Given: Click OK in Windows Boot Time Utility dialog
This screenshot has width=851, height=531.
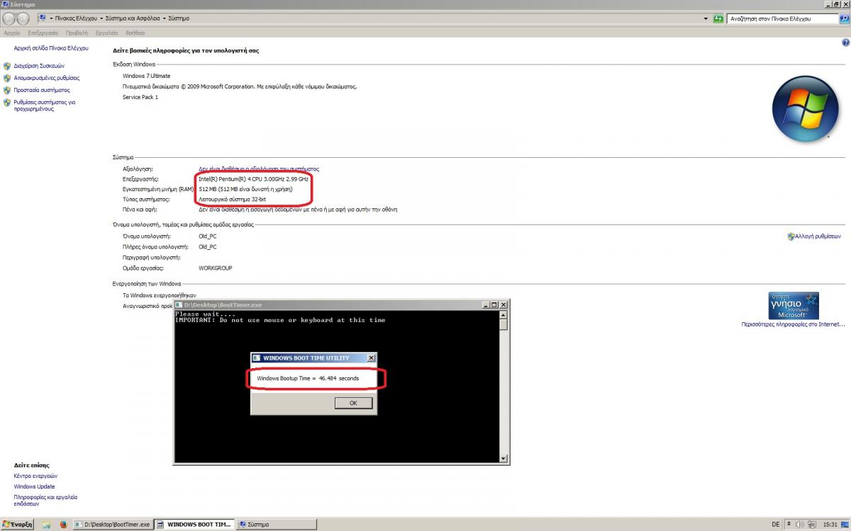Looking at the screenshot, I should pyautogui.click(x=353, y=403).
